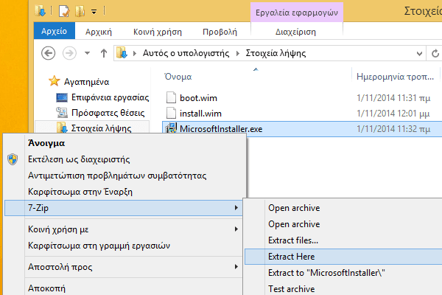The height and width of the screenshot is (295, 442).
Task: Go back with the Back arrow button
Action: pyautogui.click(x=48, y=53)
